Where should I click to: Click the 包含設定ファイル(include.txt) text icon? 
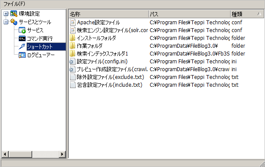(73, 85)
